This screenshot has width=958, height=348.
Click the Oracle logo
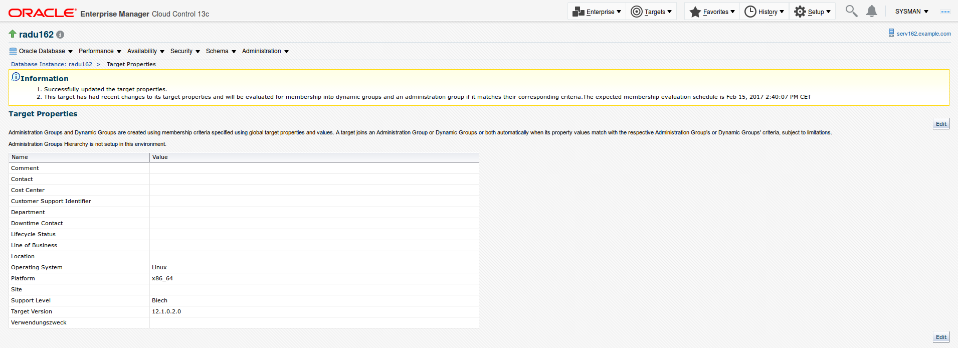click(x=42, y=13)
